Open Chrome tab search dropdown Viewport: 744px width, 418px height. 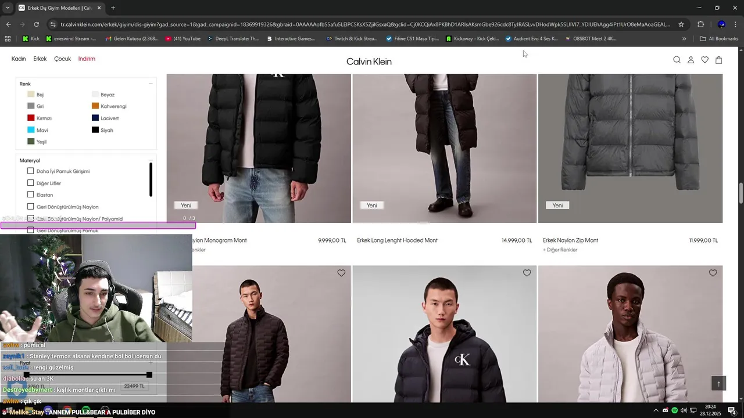(x=8, y=8)
